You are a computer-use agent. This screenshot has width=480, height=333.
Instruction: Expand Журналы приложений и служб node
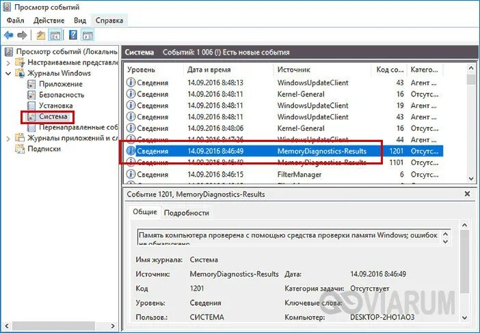click(8, 139)
